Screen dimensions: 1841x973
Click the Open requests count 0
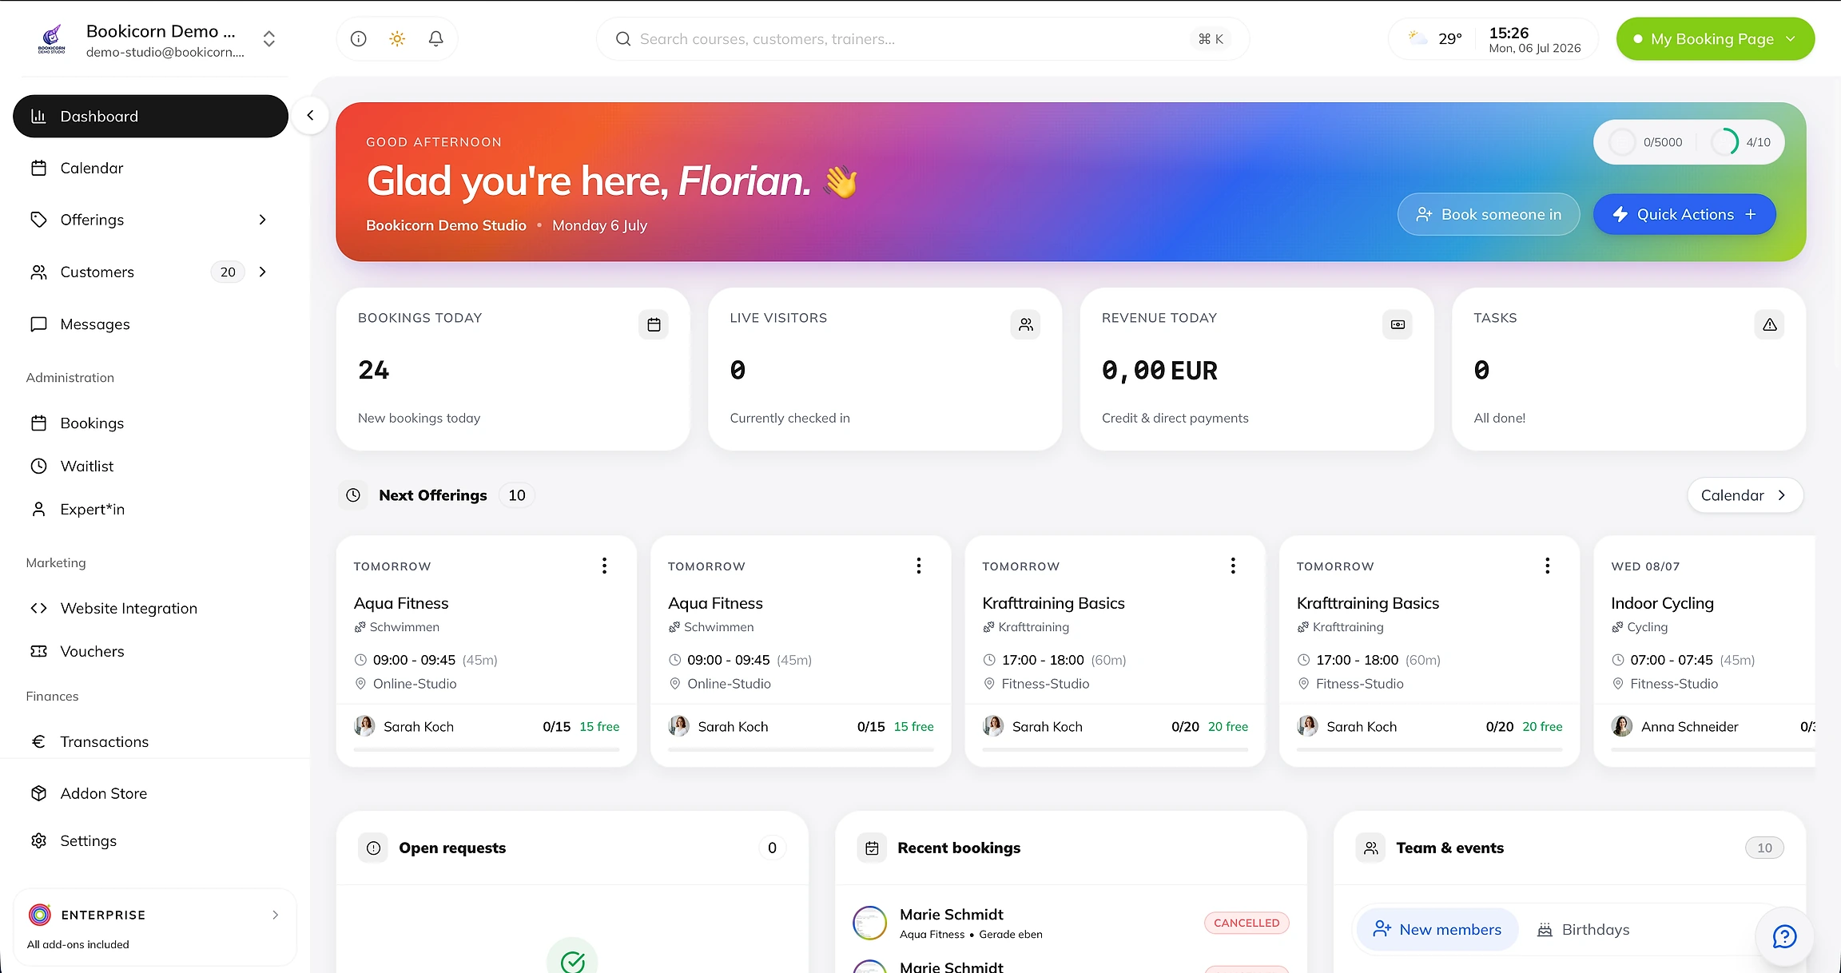[x=772, y=848]
